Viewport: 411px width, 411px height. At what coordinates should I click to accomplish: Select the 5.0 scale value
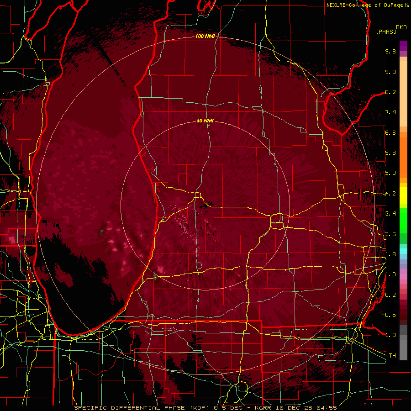coord(390,173)
